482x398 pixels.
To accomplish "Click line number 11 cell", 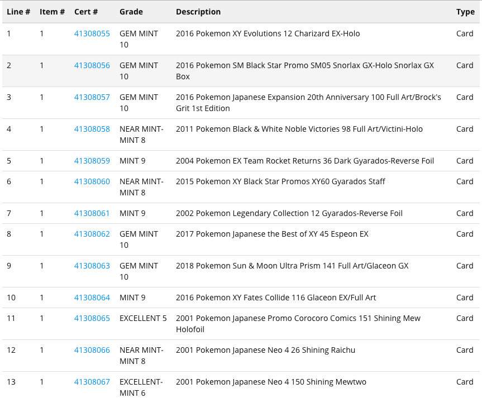I will coord(11,318).
